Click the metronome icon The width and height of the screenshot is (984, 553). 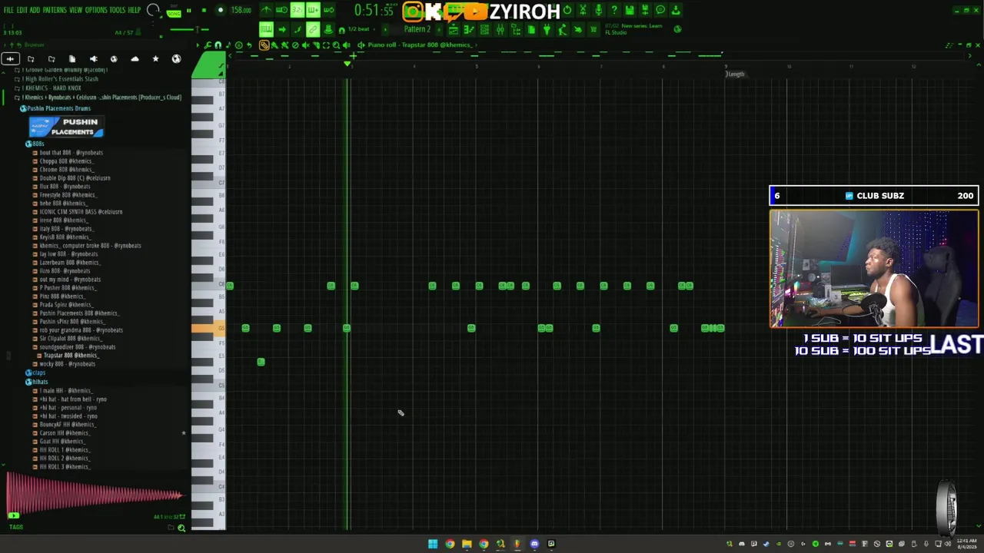pos(267,10)
